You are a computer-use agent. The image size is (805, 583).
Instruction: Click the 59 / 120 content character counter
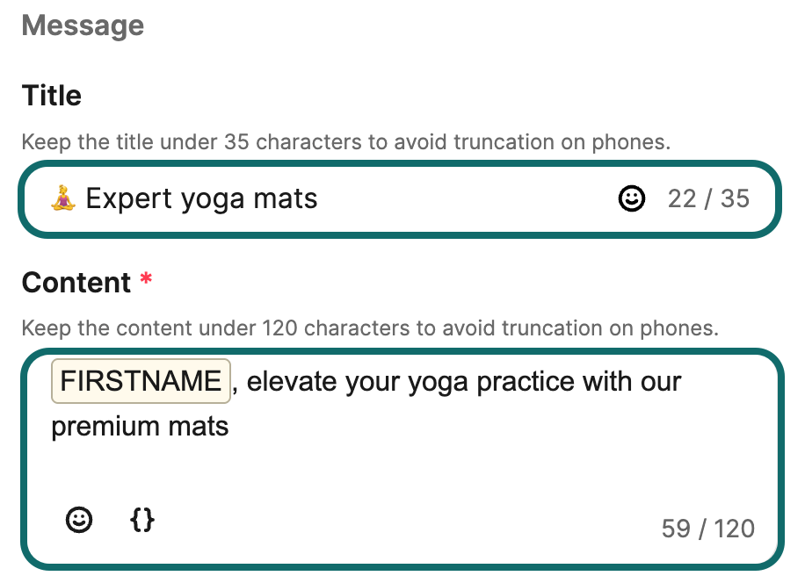coord(707,529)
